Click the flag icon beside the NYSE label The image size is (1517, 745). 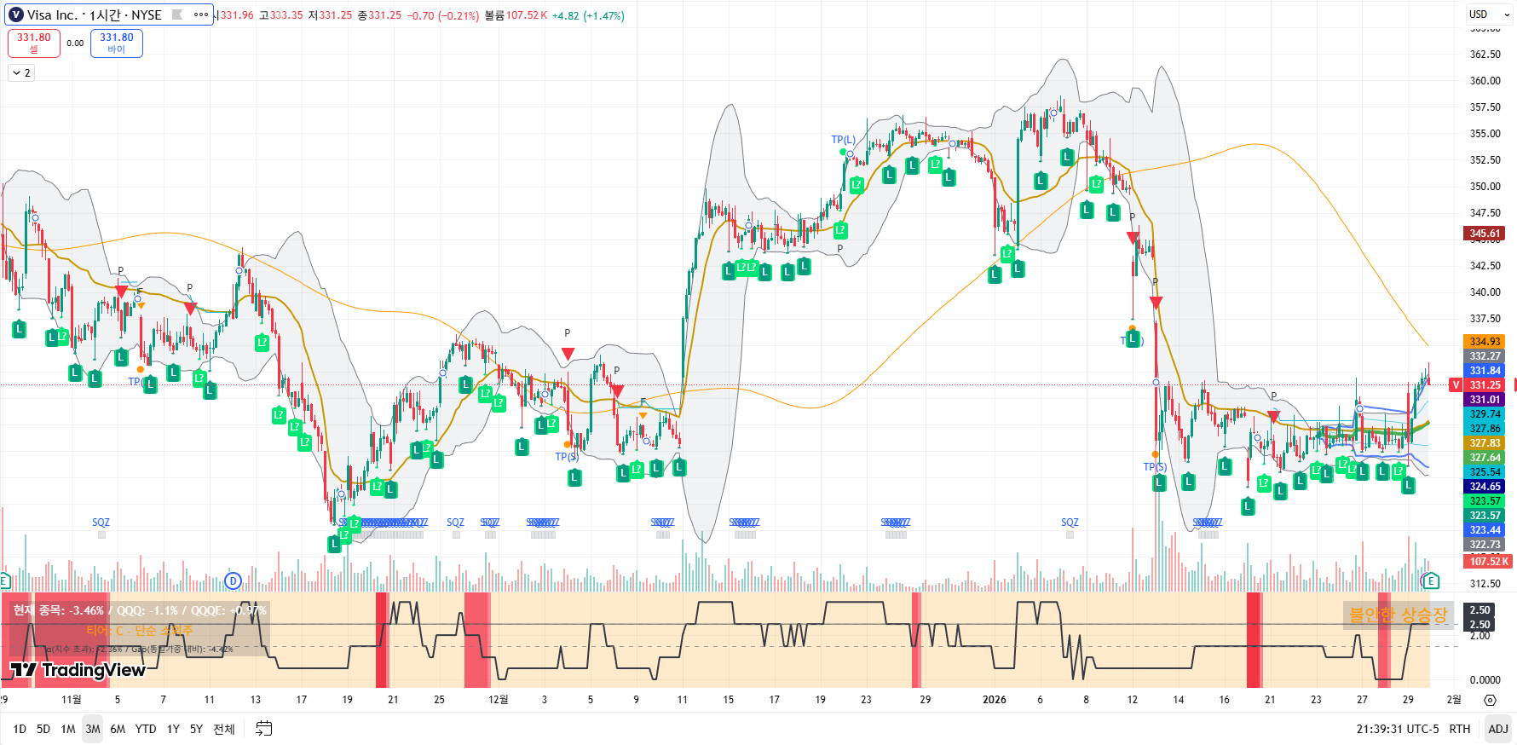click(x=177, y=15)
